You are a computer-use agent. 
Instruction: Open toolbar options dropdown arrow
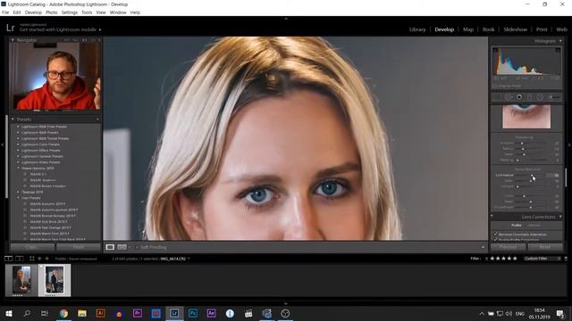click(483, 247)
